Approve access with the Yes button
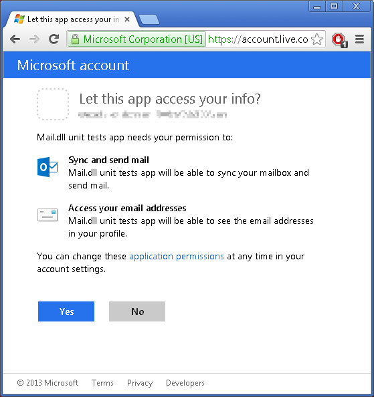 point(66,311)
